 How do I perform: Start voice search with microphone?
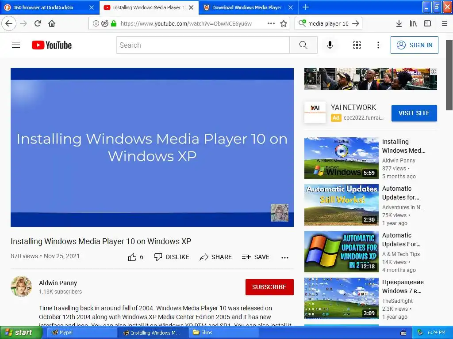point(330,45)
